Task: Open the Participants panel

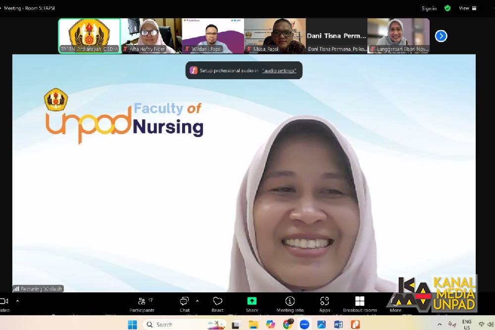Action: point(142,303)
